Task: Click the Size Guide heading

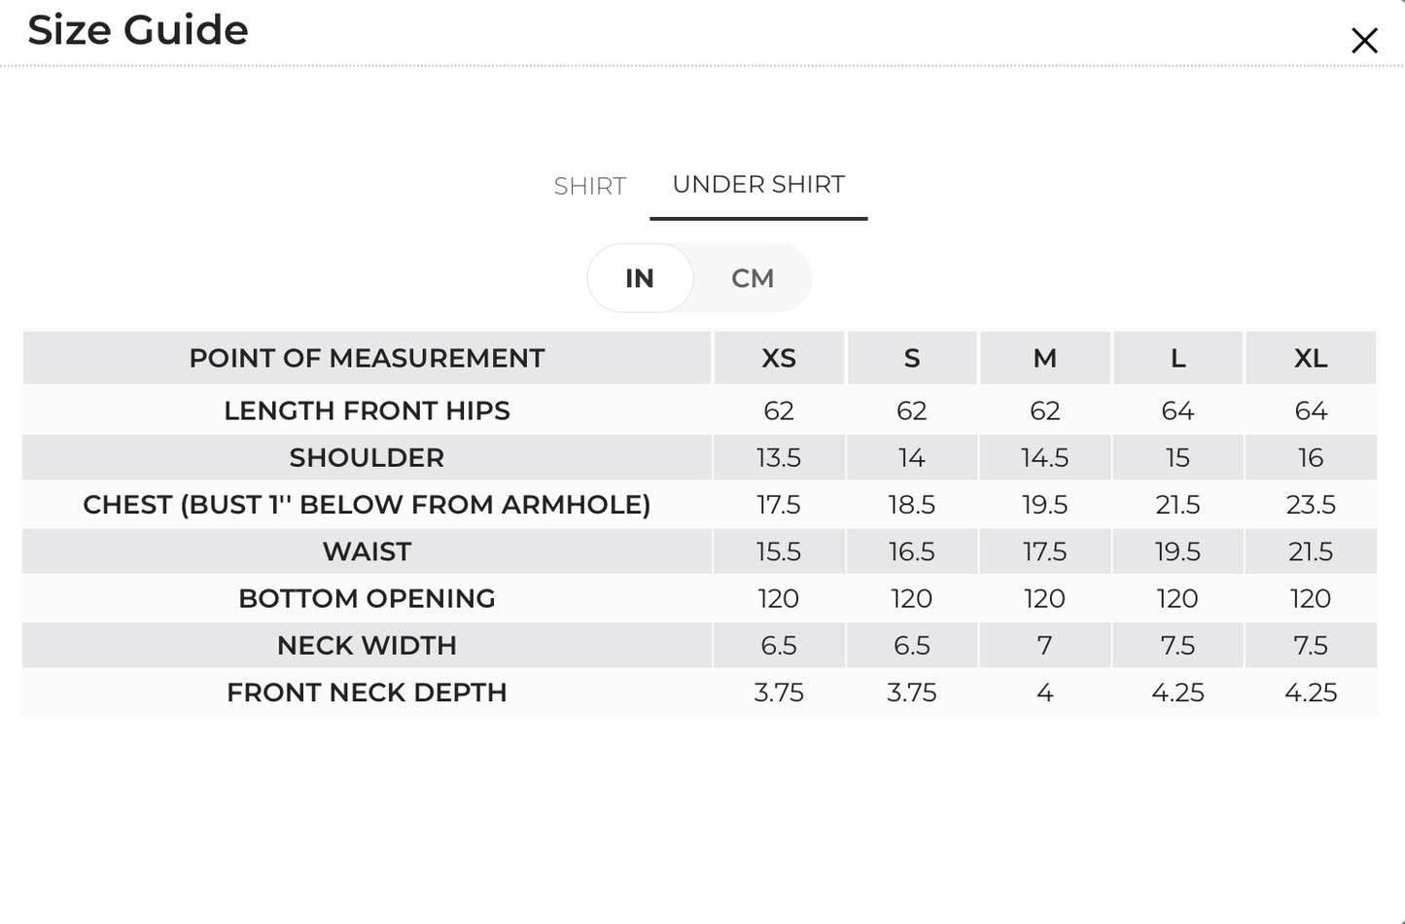Action: [138, 30]
